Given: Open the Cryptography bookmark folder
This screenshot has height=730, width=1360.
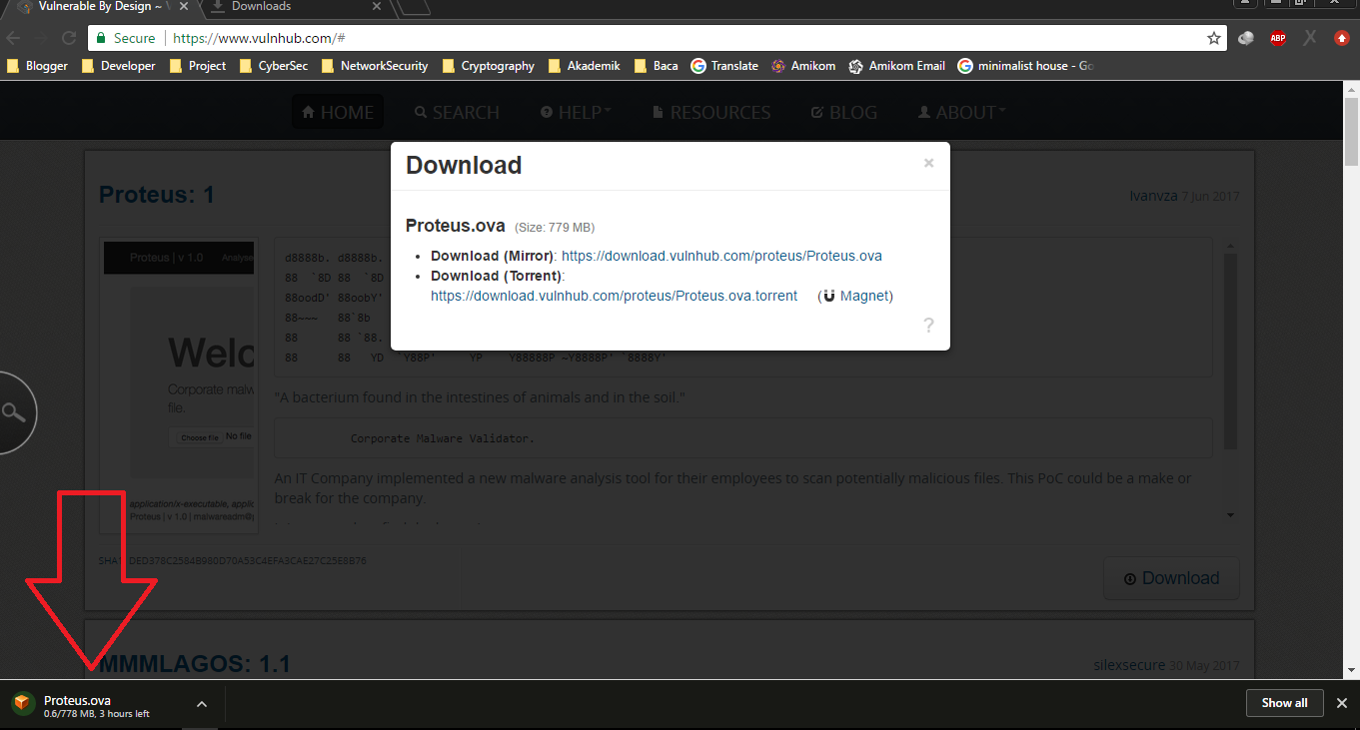Looking at the screenshot, I should [488, 66].
